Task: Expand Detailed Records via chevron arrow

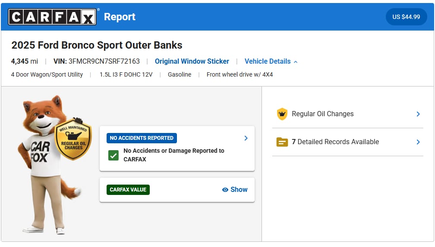Action: click(x=418, y=142)
